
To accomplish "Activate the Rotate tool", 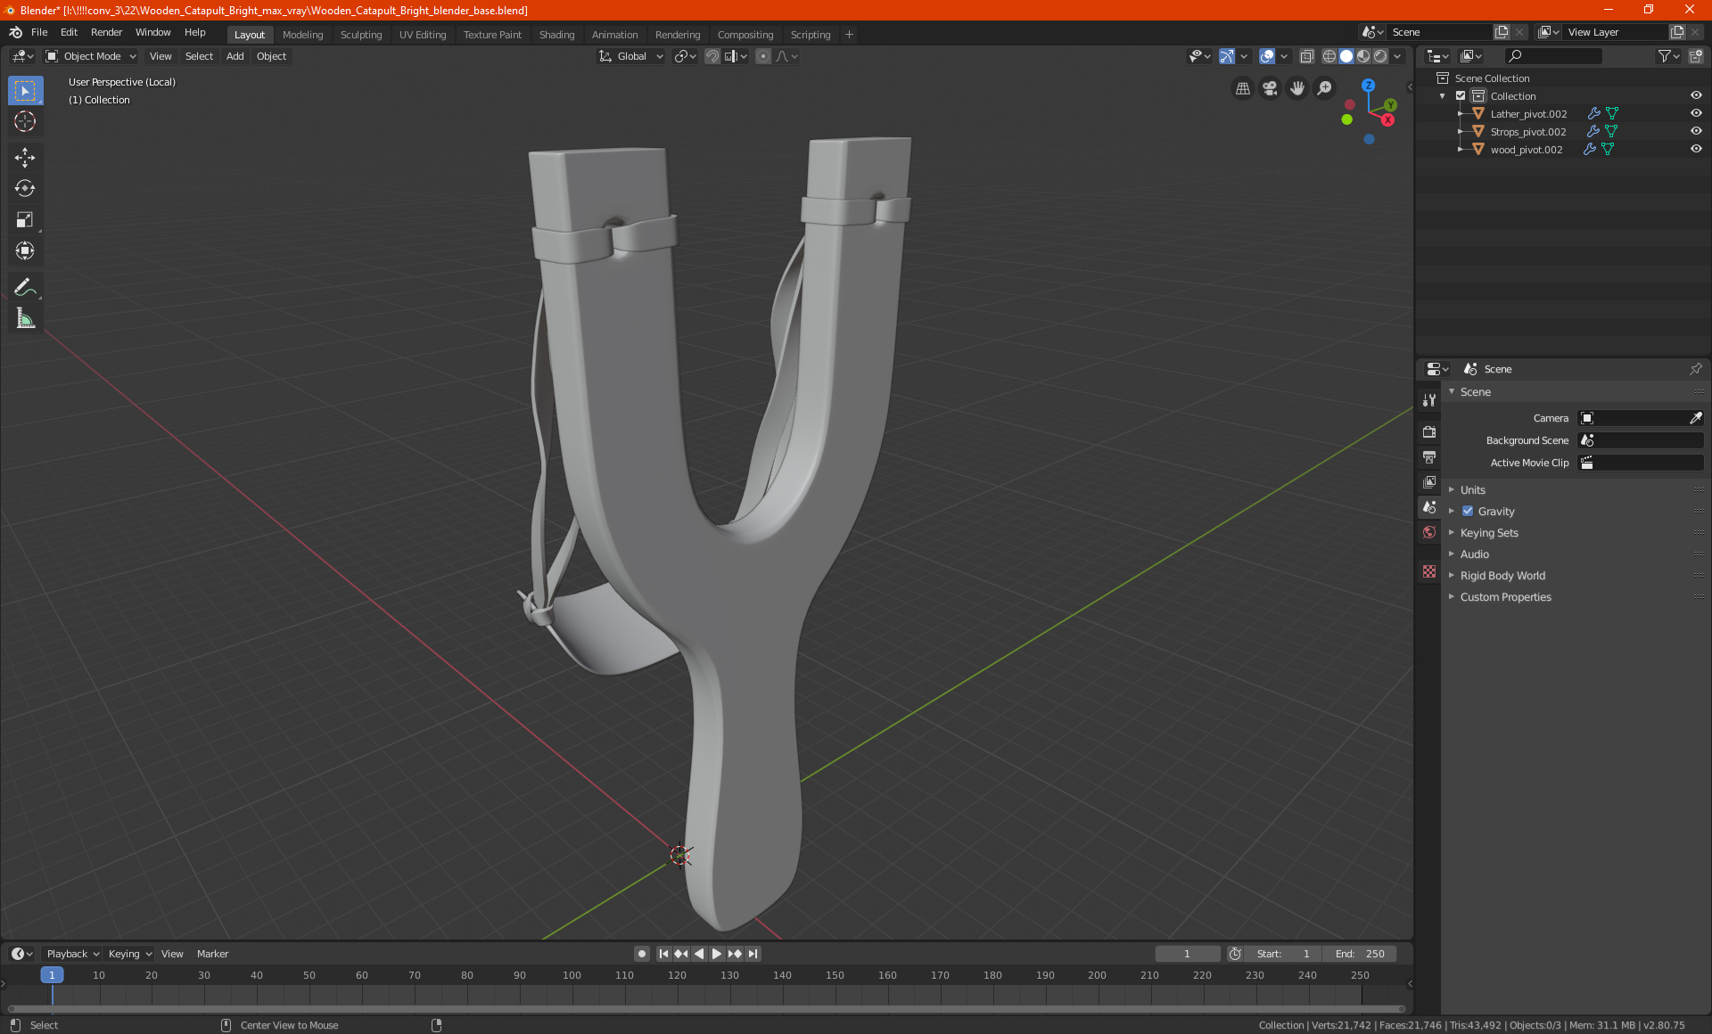I will (25, 189).
